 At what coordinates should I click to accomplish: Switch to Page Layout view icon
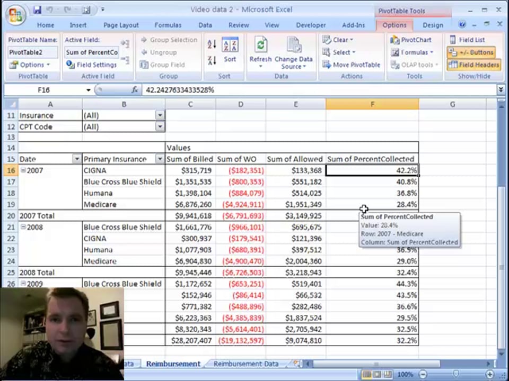pyautogui.click(x=377, y=375)
